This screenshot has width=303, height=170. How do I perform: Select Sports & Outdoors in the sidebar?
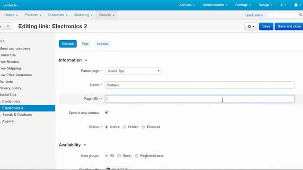coord(17,115)
